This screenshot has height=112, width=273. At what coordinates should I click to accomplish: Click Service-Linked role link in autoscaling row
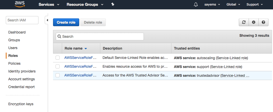(x=232, y=58)
